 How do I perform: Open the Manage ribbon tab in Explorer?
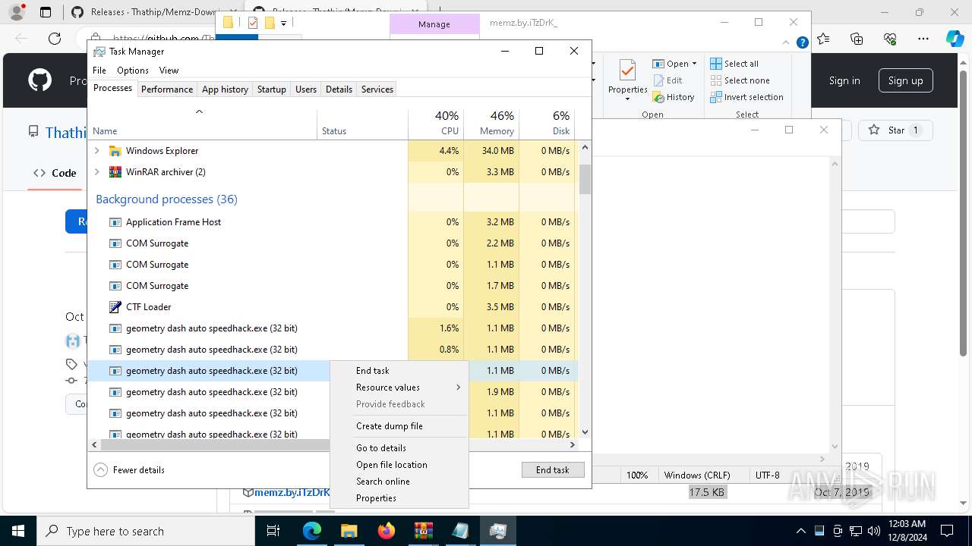pyautogui.click(x=434, y=24)
